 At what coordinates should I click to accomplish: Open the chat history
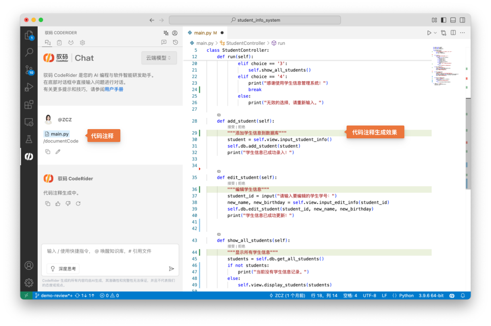point(175,42)
